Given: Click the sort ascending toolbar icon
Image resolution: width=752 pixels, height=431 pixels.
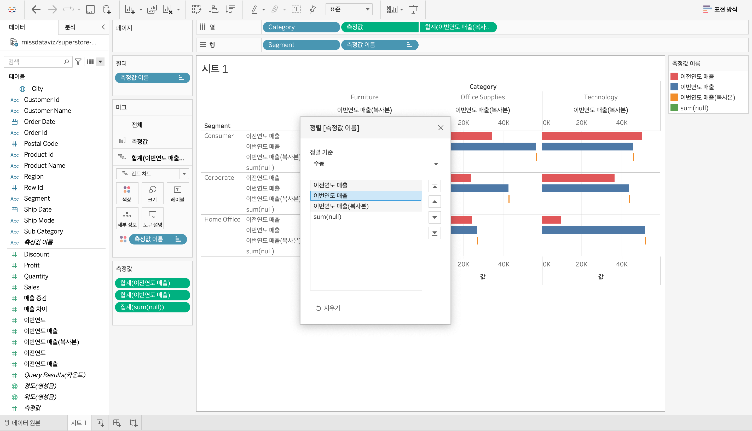Looking at the screenshot, I should click(x=213, y=9).
